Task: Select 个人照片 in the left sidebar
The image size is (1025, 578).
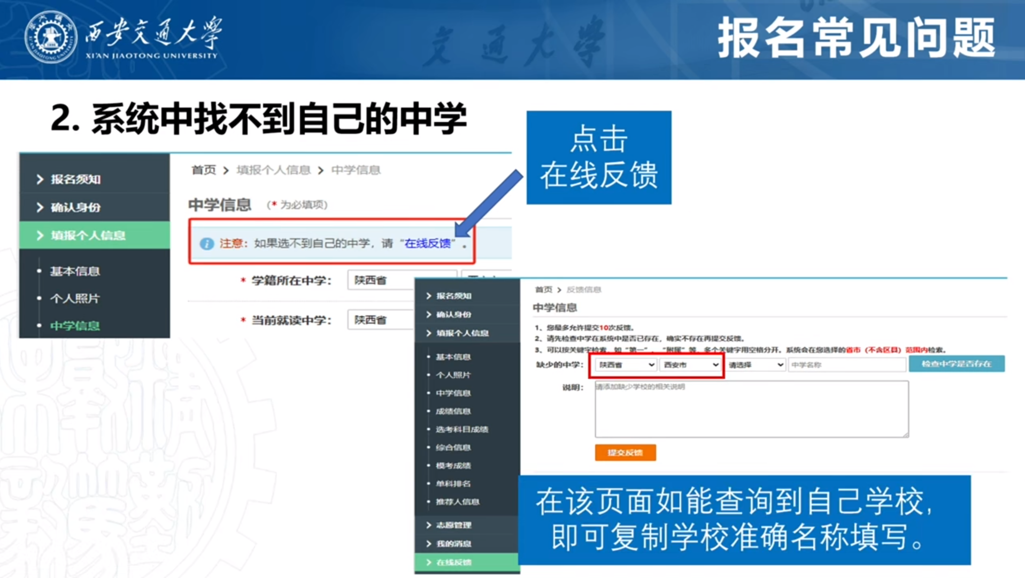Action: click(x=75, y=299)
